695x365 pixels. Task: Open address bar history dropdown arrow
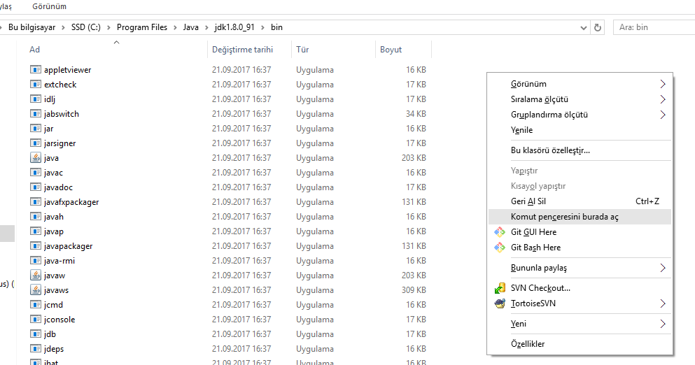pyautogui.click(x=584, y=27)
